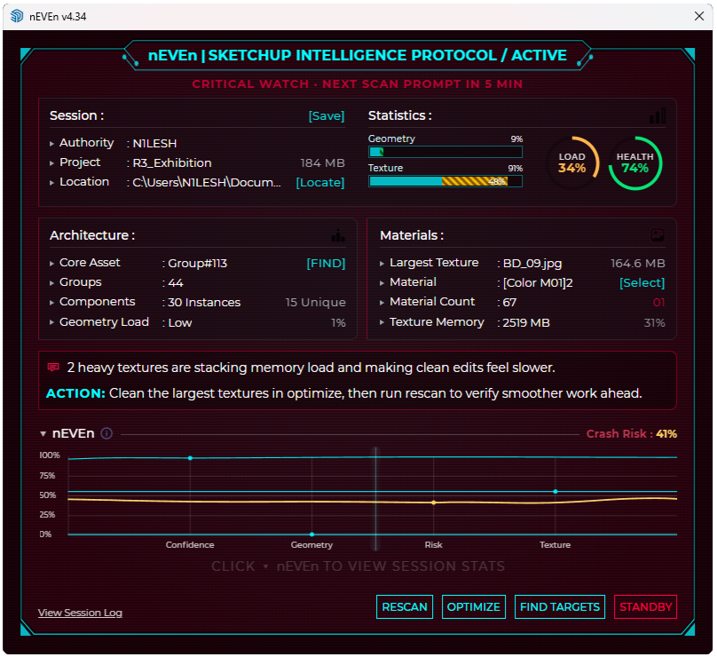Viewport: 717px width, 657px height.
Task: Click the [Color M01]2 material name
Action: click(x=538, y=282)
